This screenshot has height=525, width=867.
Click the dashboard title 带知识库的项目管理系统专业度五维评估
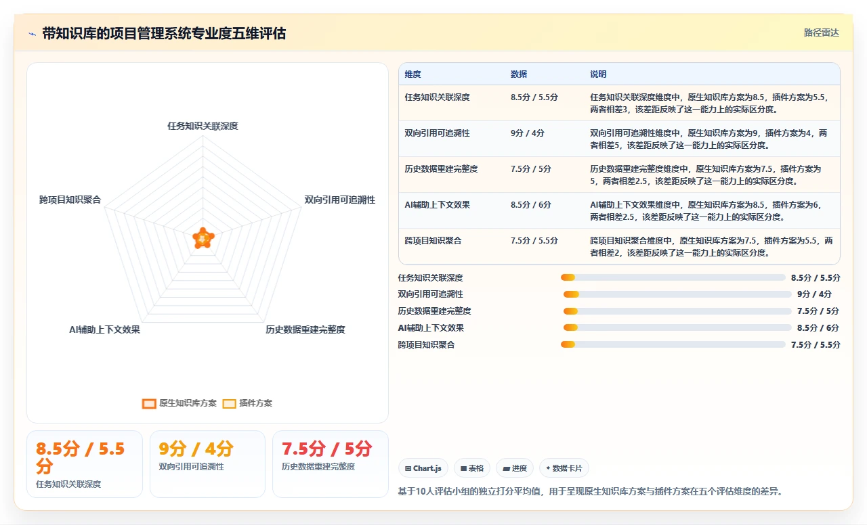pos(164,34)
